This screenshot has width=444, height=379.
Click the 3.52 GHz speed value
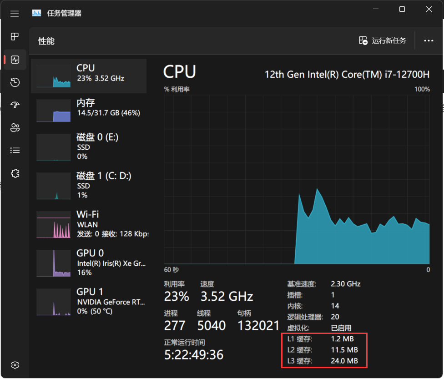point(227,297)
